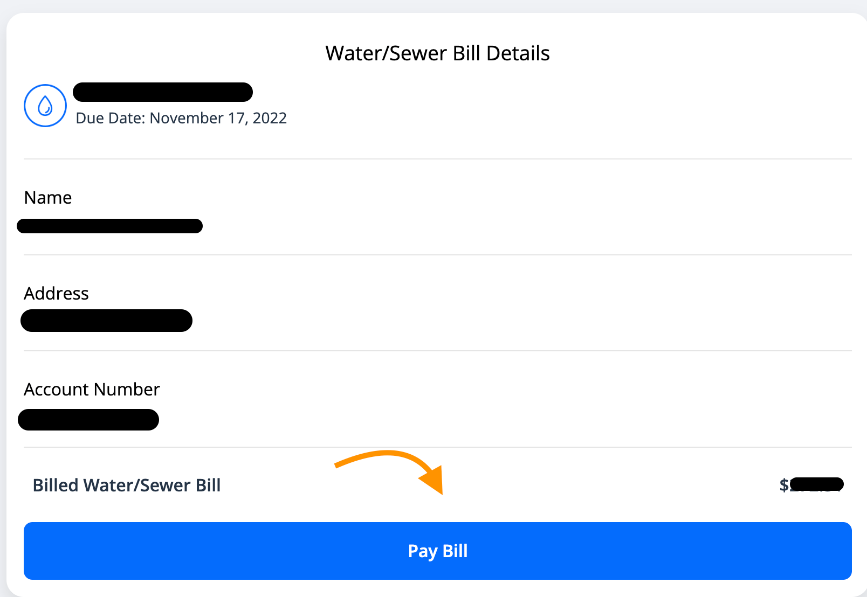Select the redacted Account Number value

pos(88,419)
